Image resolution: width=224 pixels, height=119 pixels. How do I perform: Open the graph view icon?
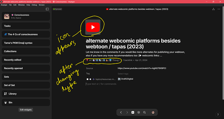[x=139, y=112]
